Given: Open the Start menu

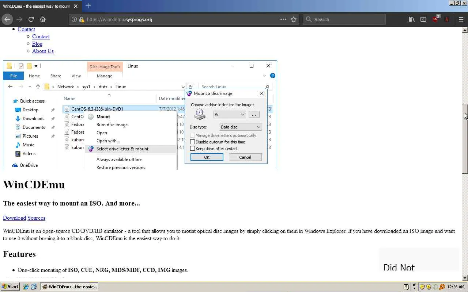Looking at the screenshot, I should point(10,287).
